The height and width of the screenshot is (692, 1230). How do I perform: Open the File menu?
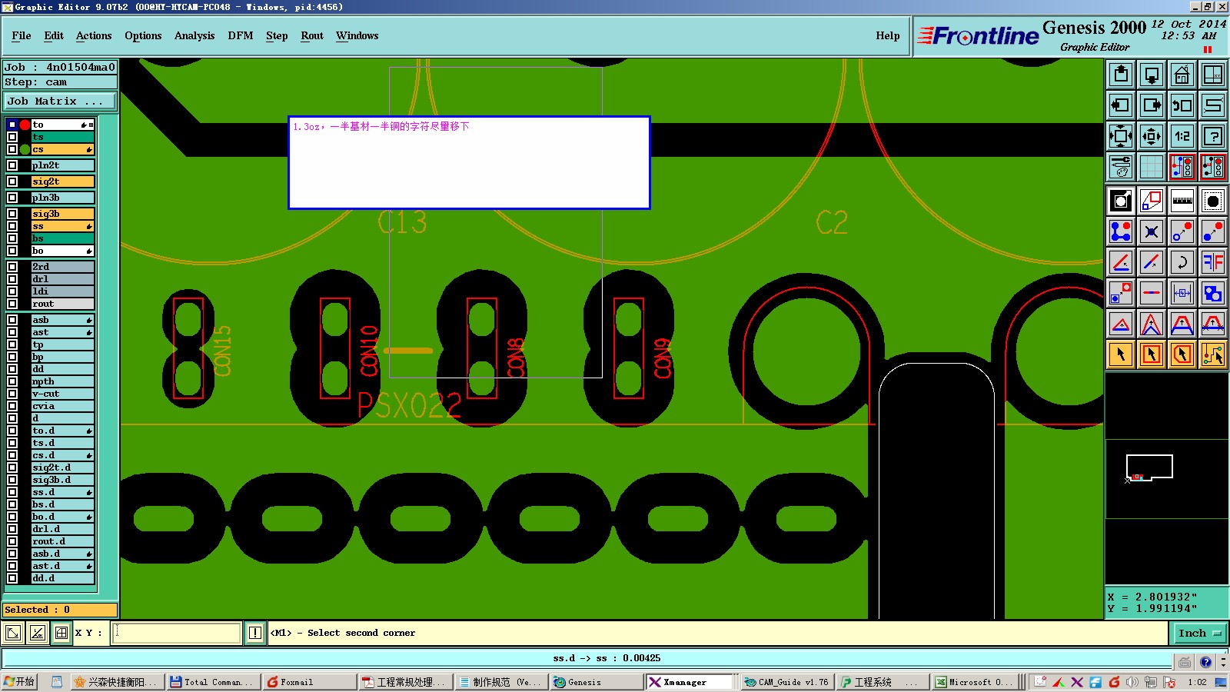22,35
